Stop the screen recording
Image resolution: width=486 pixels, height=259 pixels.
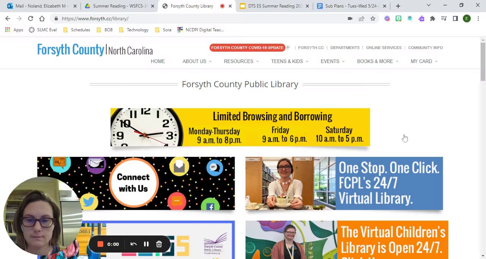tap(100, 244)
